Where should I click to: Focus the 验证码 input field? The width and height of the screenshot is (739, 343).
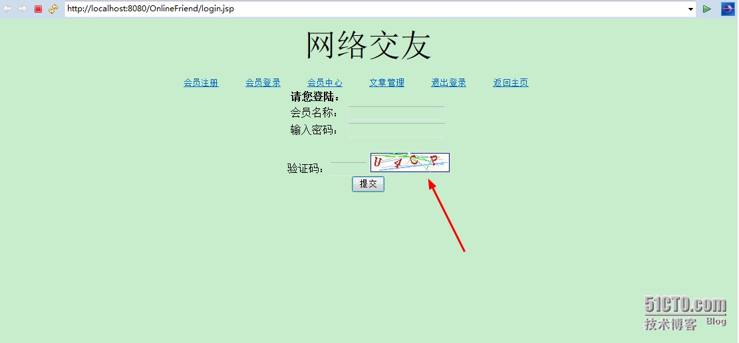coord(349,169)
